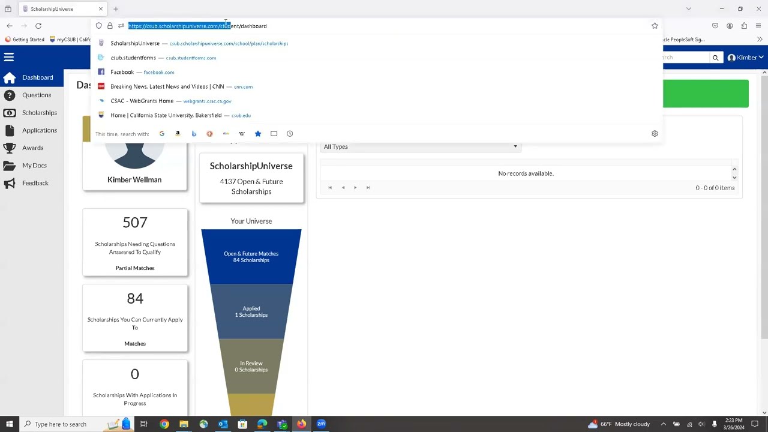
Task: Close the ScholarshipUniverse tab
Action: 101,9
